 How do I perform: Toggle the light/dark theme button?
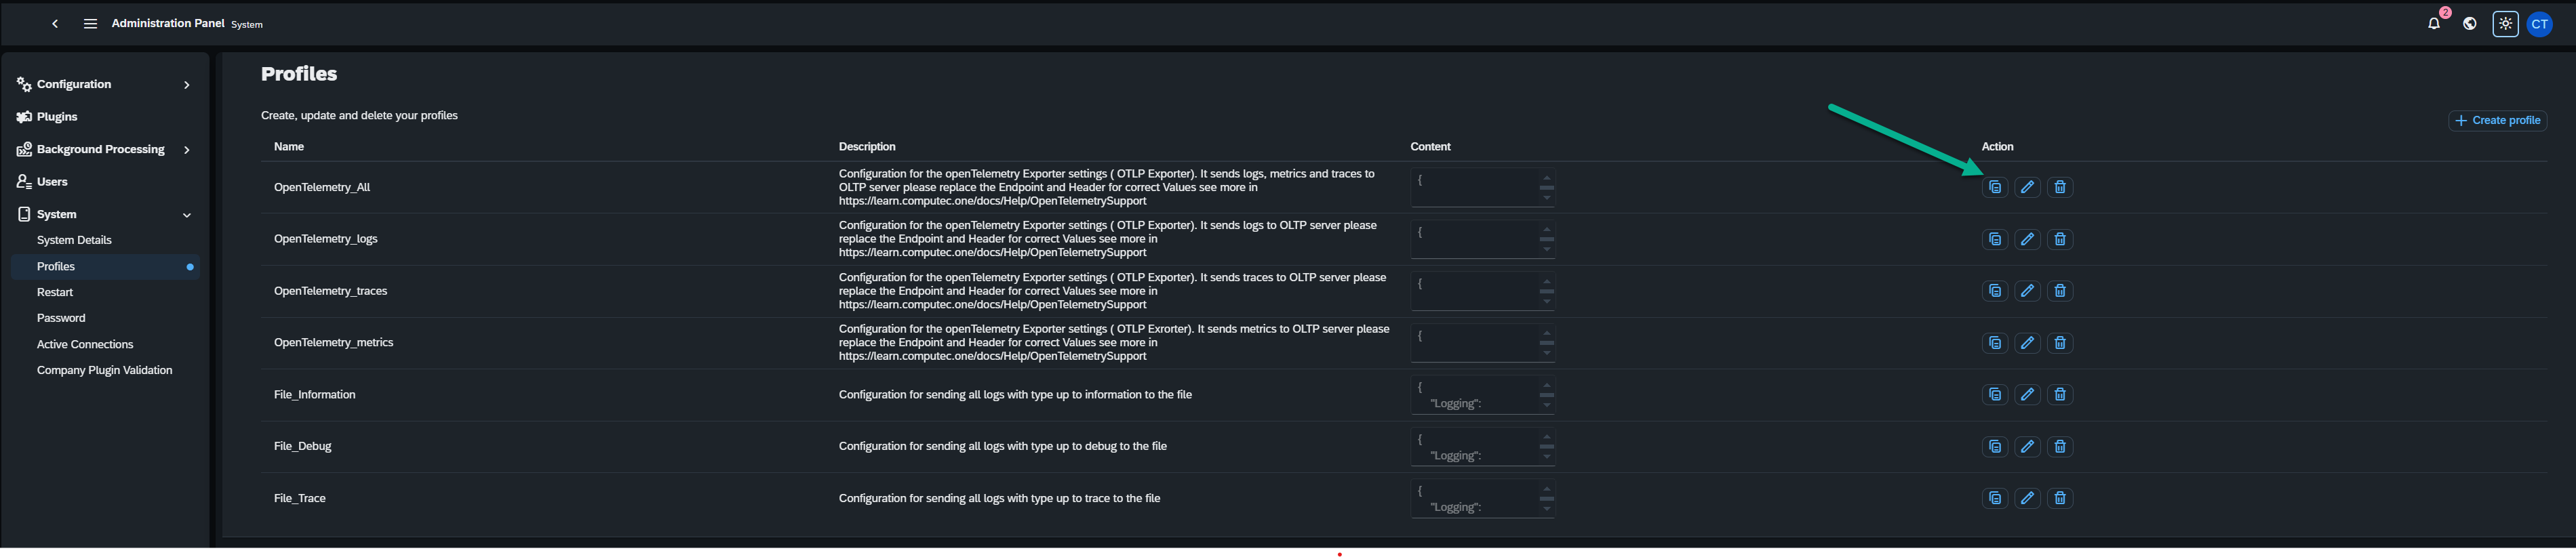coord(2504,24)
